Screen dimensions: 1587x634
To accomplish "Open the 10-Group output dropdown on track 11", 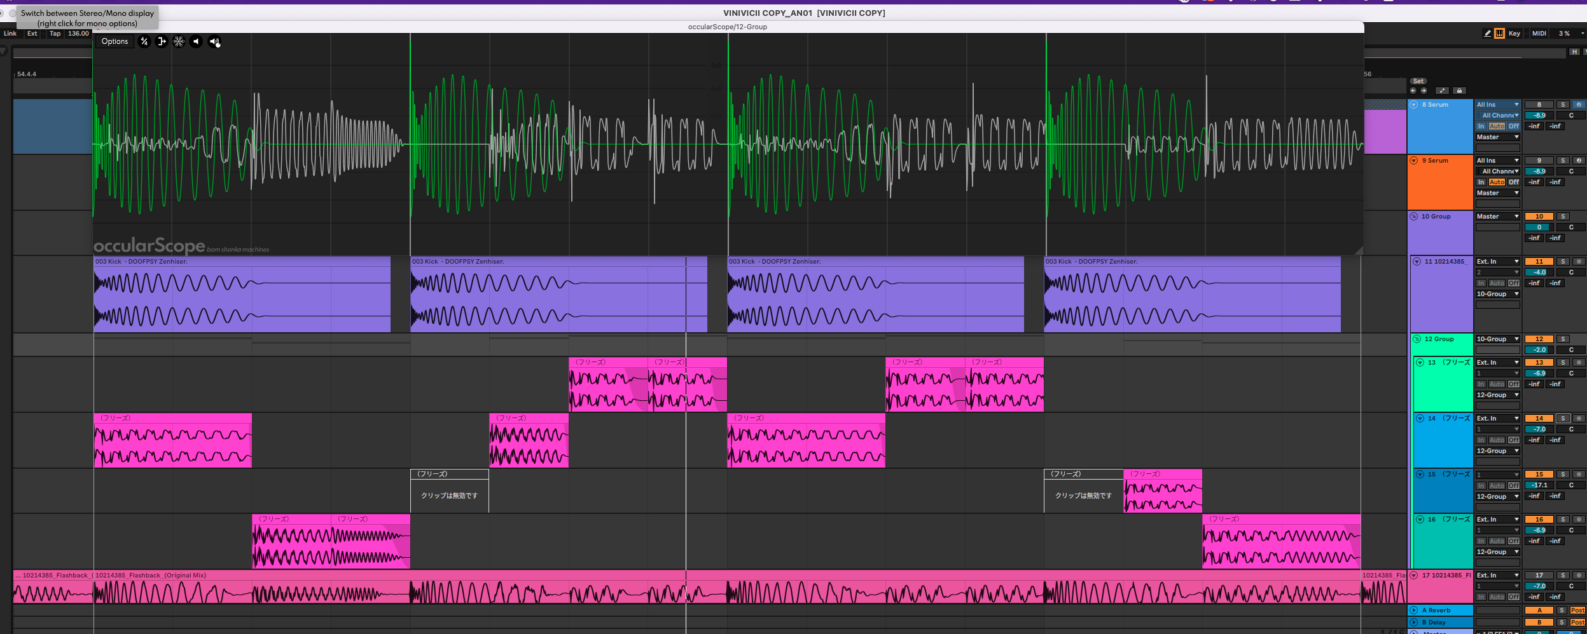I will pos(1497,294).
